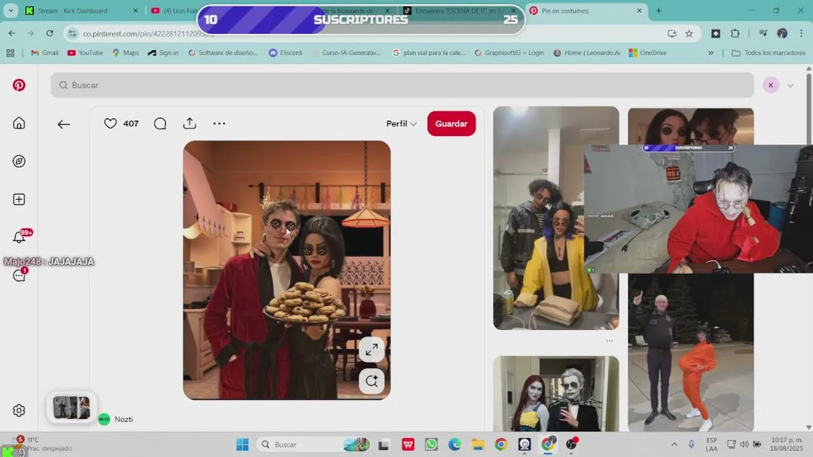Image resolution: width=813 pixels, height=457 pixels.
Task: Open the Windows Start menu
Action: [243, 444]
